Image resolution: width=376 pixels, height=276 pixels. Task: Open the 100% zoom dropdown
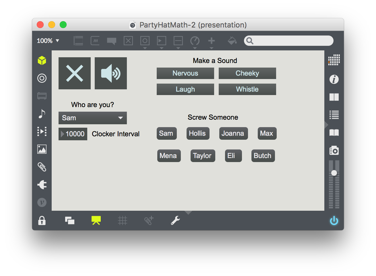point(48,41)
